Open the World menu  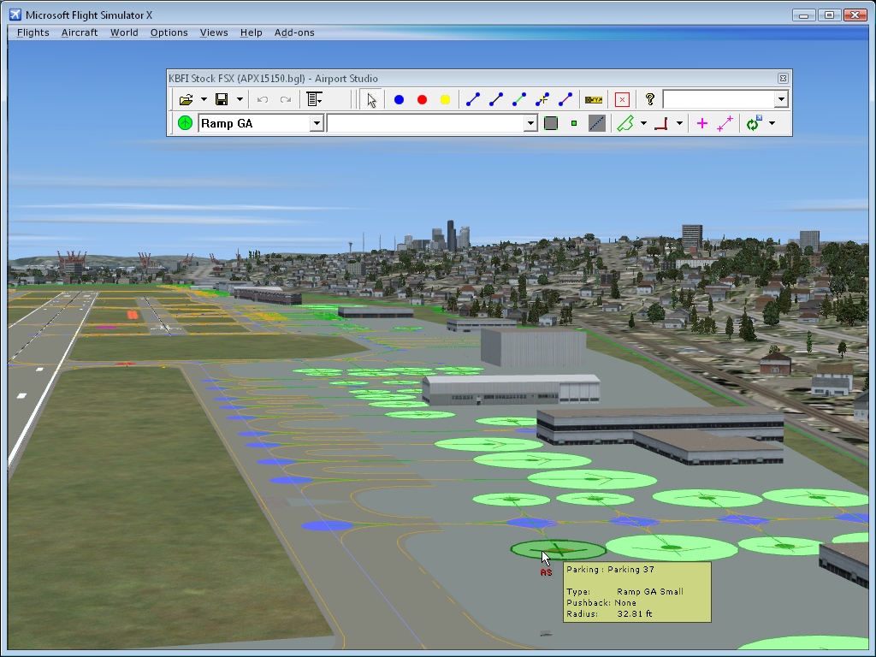coord(124,33)
